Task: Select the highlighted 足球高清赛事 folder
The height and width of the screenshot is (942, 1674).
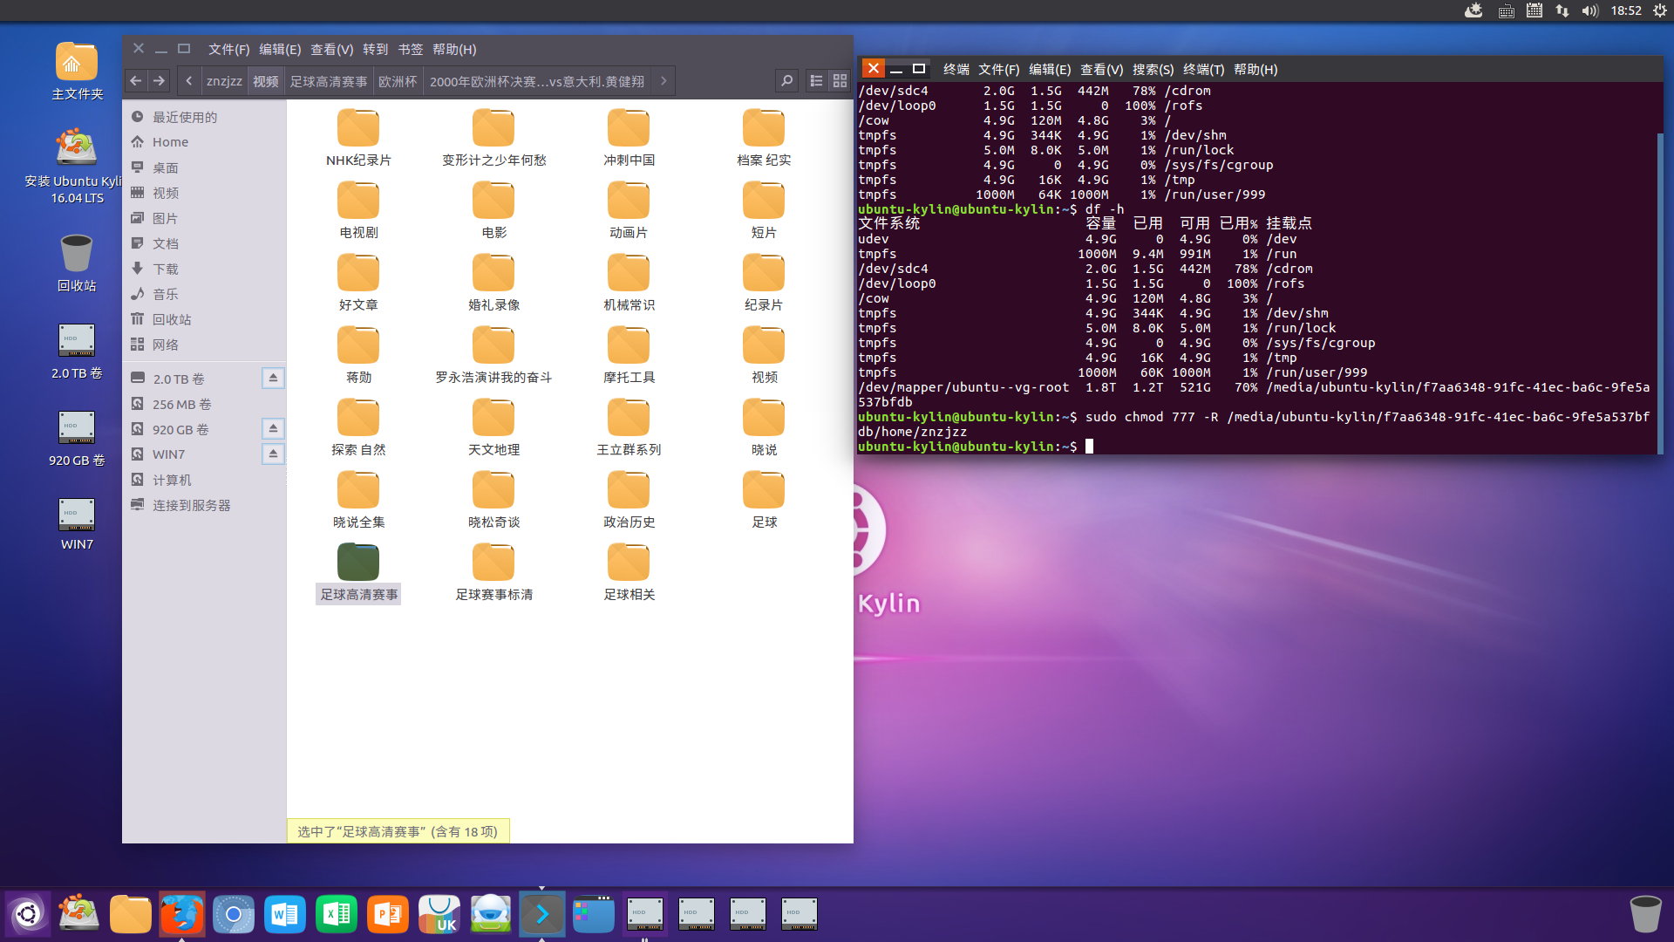Action: click(358, 572)
